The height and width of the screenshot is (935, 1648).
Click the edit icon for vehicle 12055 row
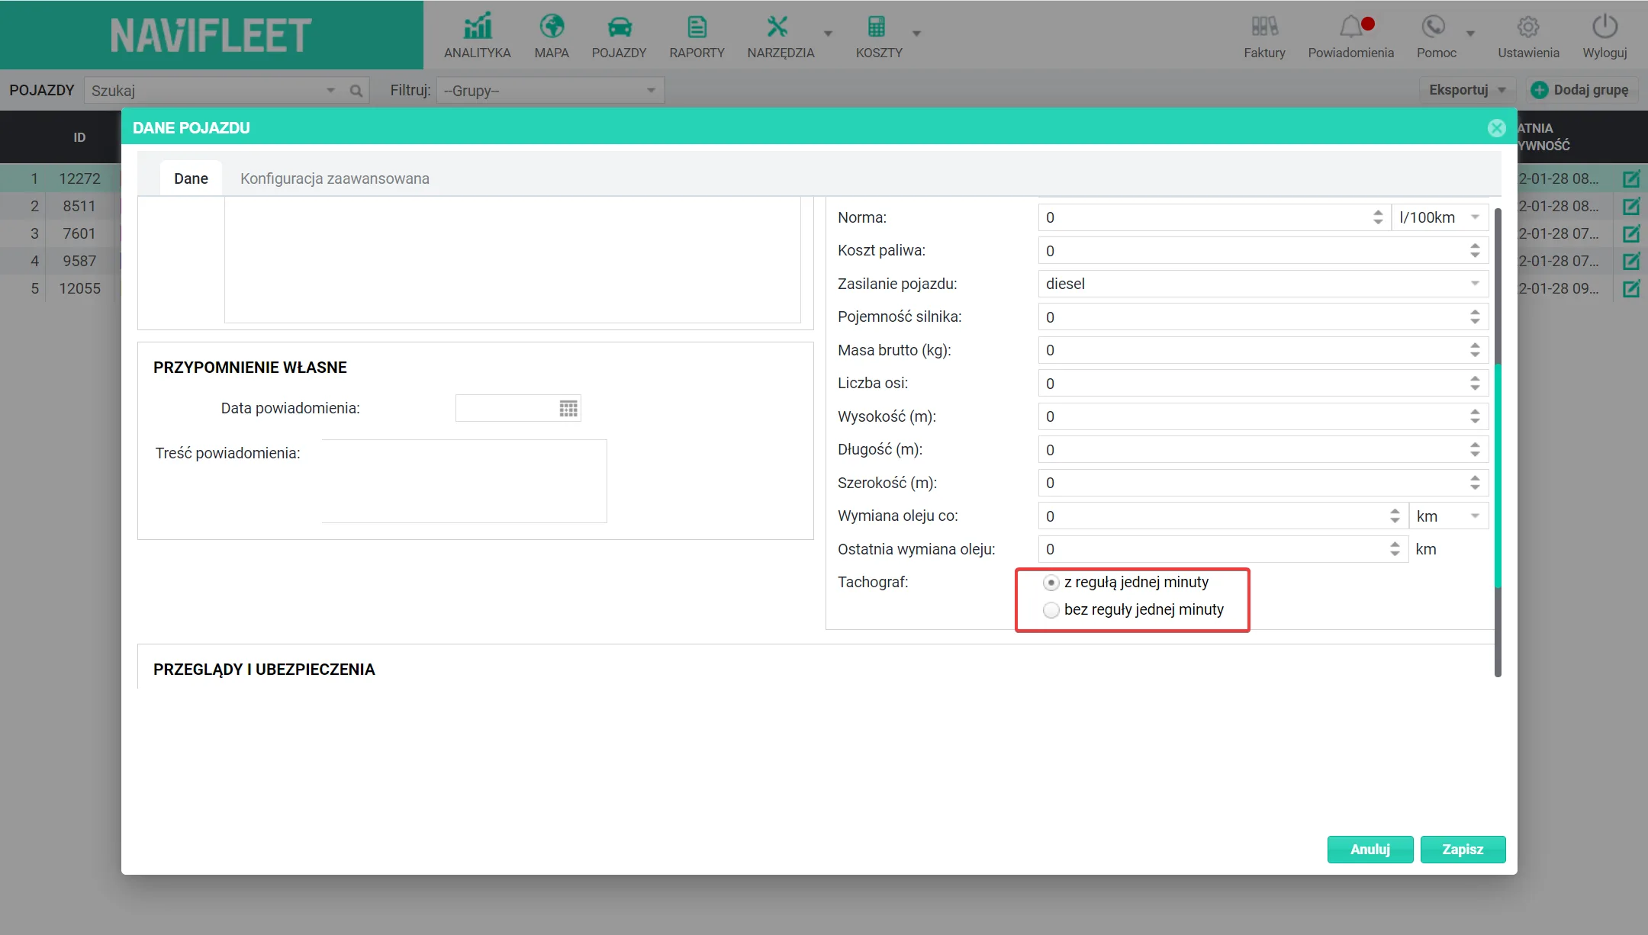pos(1631,289)
